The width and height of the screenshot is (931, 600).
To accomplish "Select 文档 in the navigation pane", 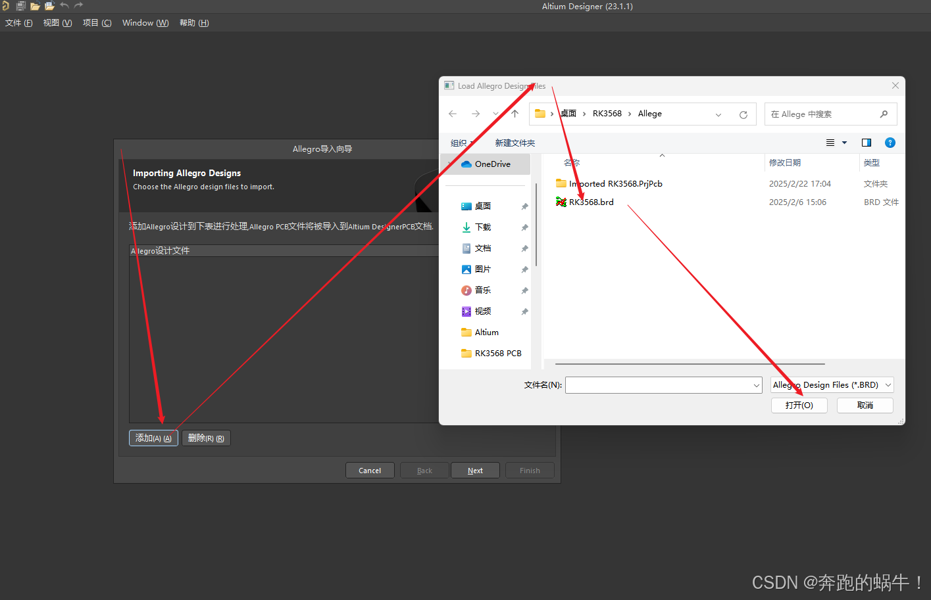I will click(x=483, y=248).
